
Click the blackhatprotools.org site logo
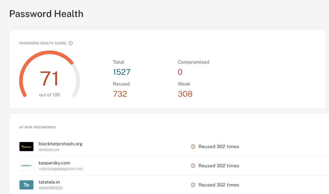26,147
